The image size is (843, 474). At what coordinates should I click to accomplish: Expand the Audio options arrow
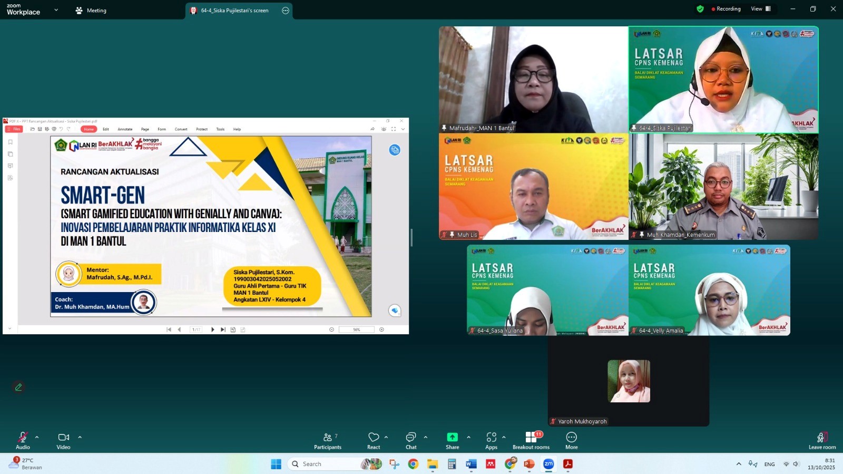(x=37, y=437)
